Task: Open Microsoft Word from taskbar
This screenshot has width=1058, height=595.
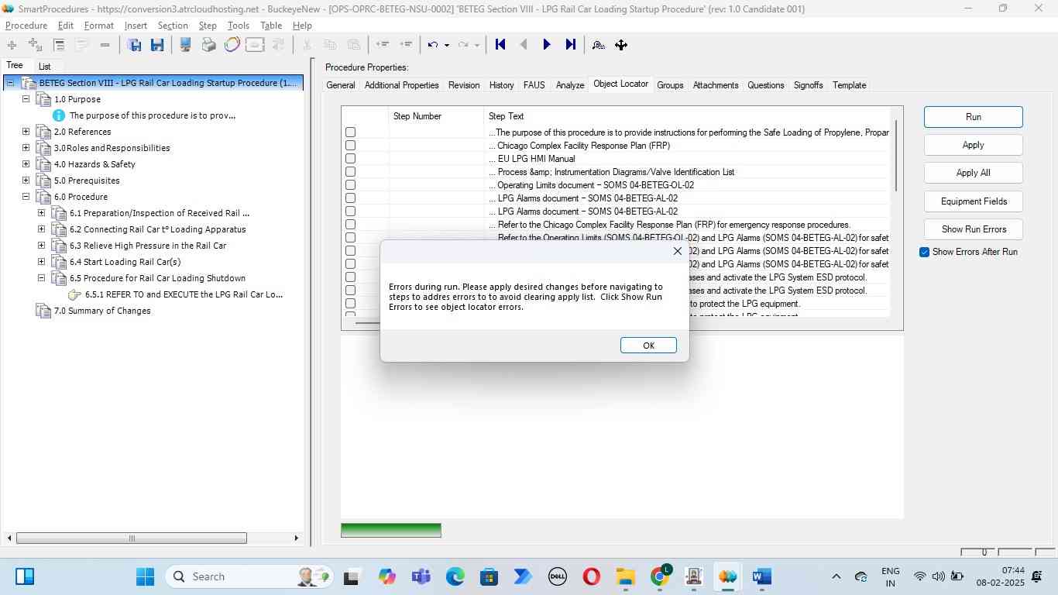Action: tap(762, 576)
